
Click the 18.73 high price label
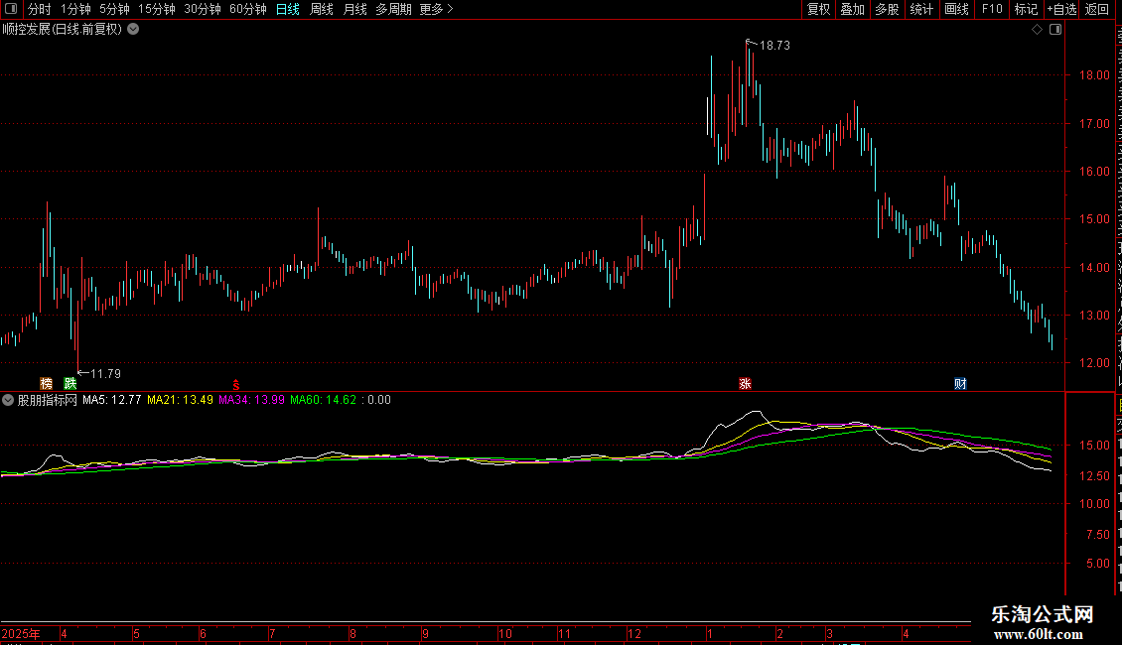(x=774, y=45)
